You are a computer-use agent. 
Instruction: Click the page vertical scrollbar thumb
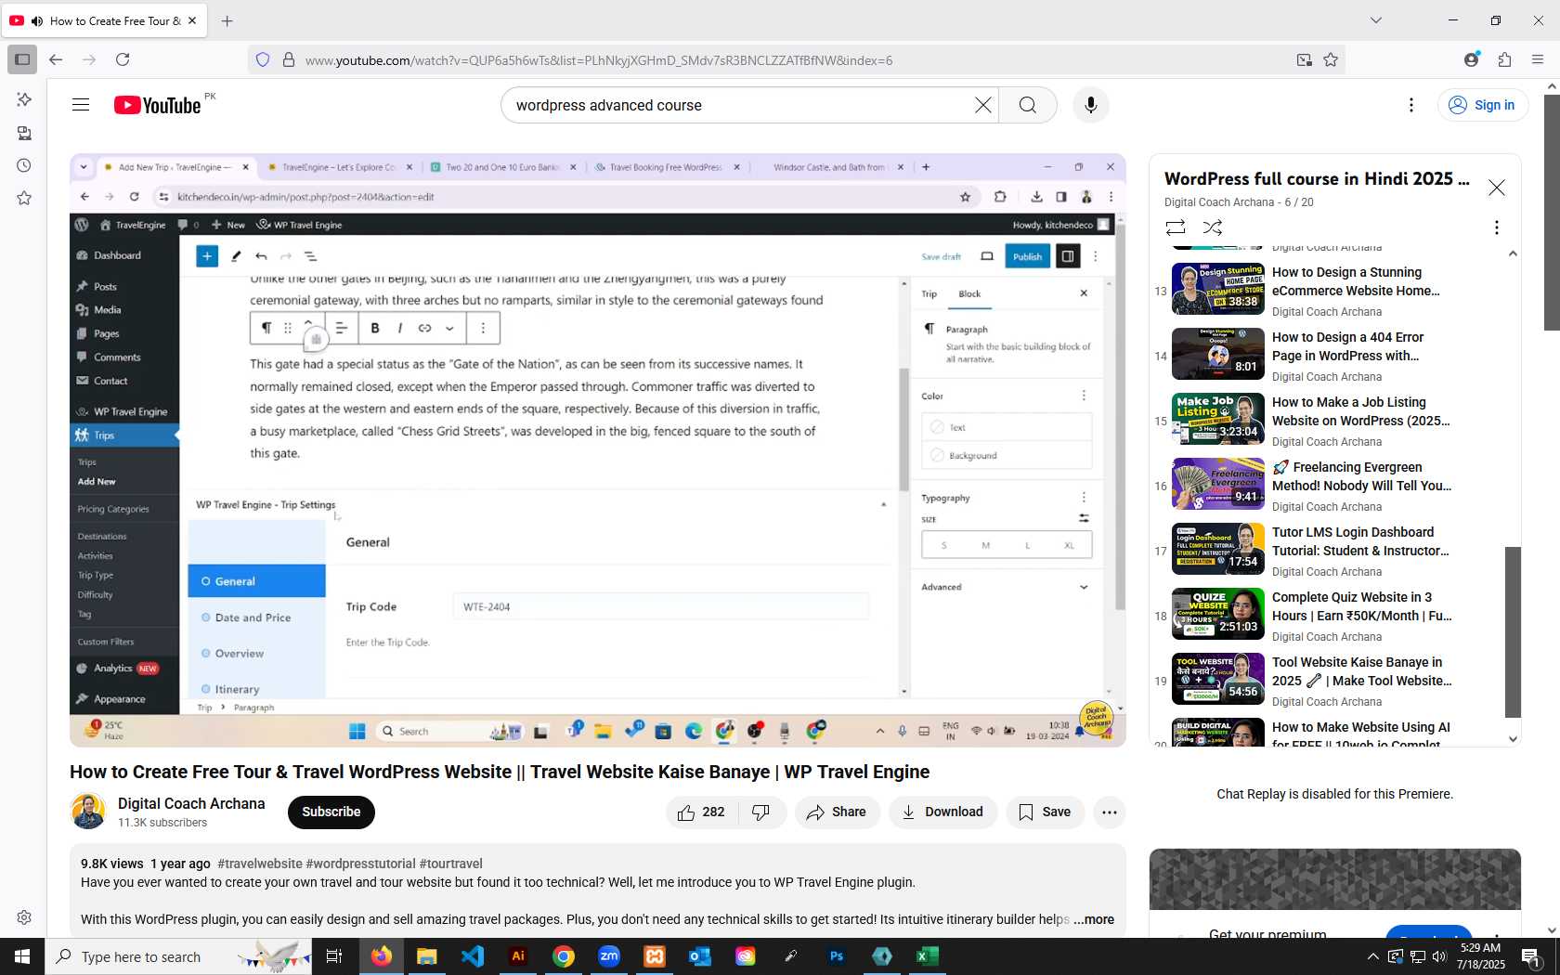click(x=1552, y=212)
